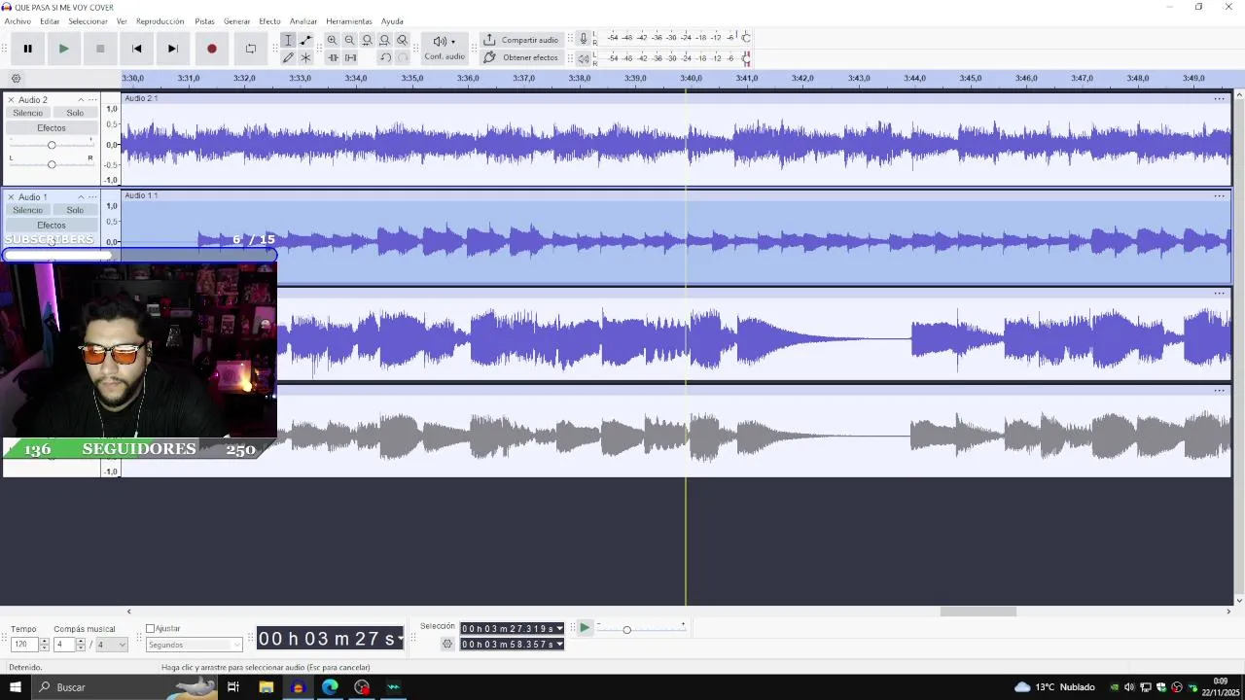The image size is (1245, 700).
Task: Click the Undo arrow icon
Action: click(x=384, y=57)
